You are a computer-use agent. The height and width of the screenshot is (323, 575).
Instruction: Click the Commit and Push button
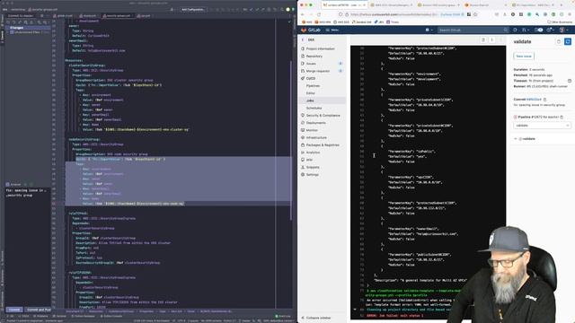tap(39, 310)
